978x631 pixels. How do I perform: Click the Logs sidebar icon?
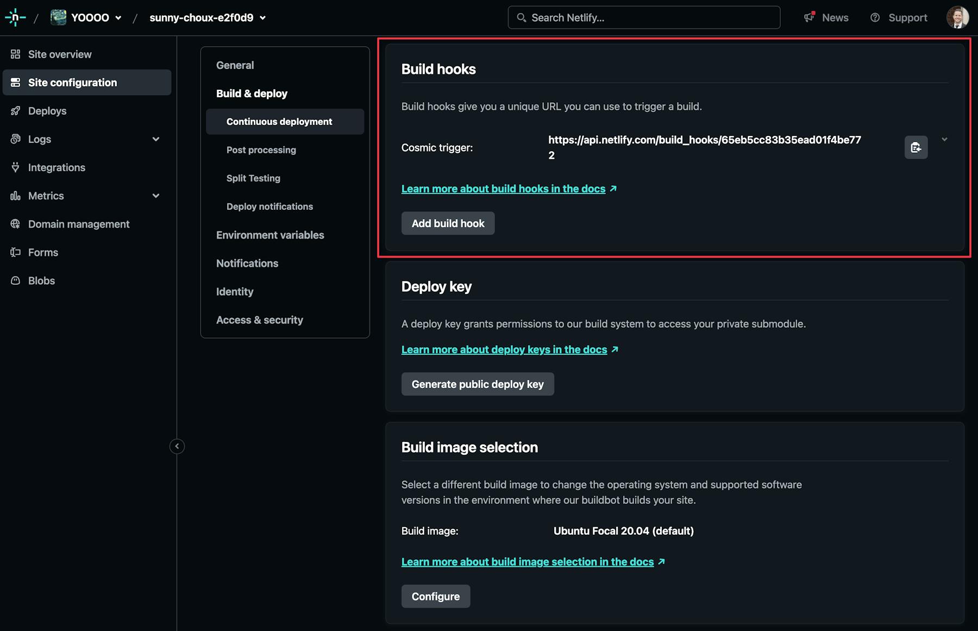point(15,139)
